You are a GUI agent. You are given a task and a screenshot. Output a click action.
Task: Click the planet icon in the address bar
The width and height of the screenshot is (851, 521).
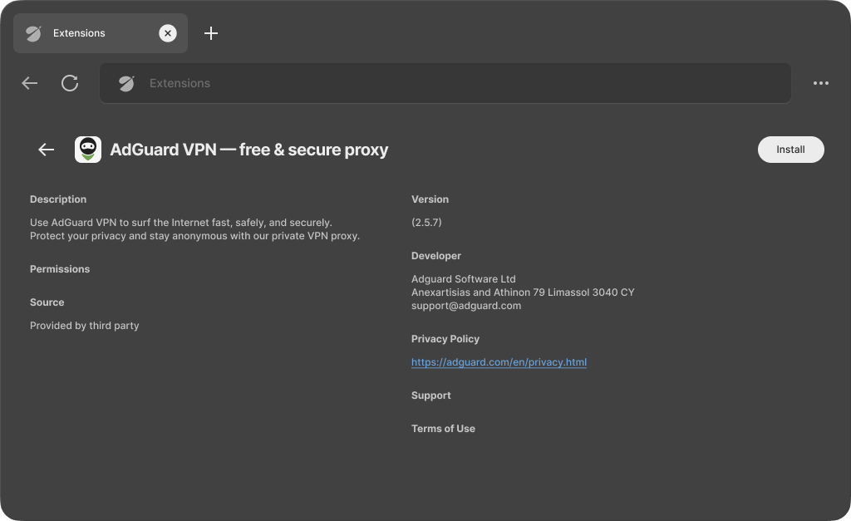point(126,83)
